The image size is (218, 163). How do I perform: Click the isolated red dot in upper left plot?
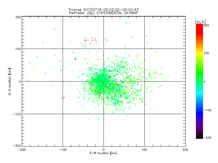(x=43, y=42)
